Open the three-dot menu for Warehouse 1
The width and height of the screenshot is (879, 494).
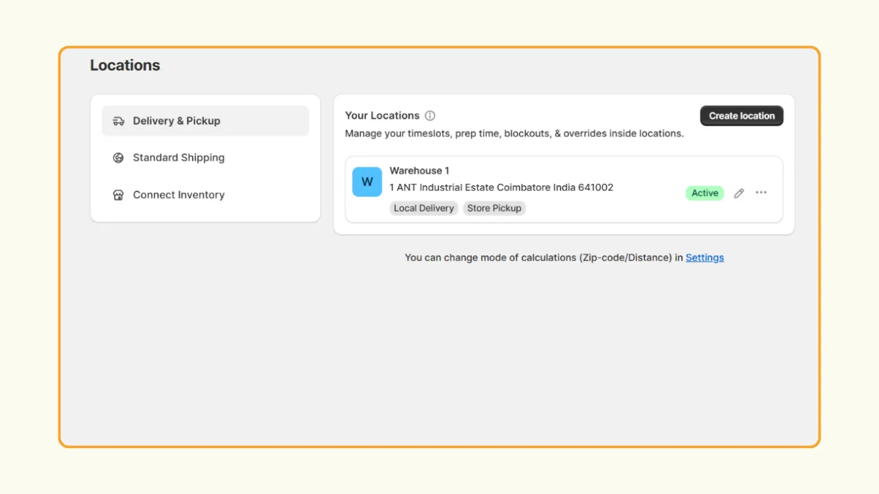pos(761,193)
